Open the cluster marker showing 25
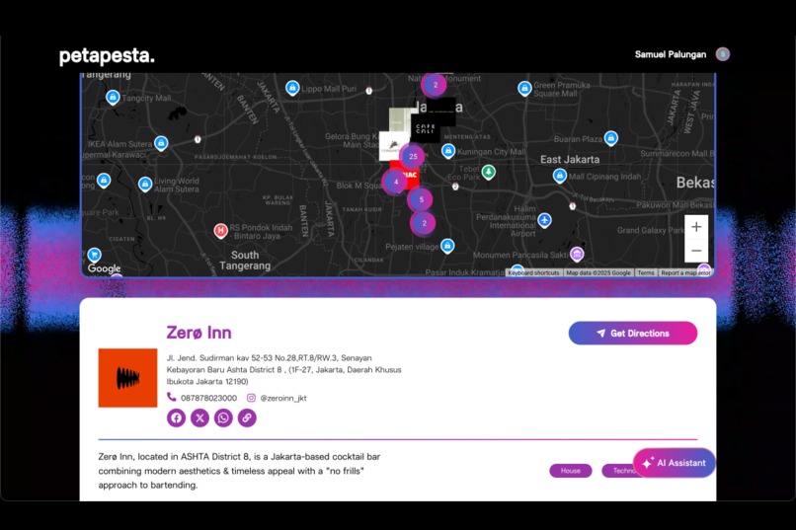 click(413, 156)
